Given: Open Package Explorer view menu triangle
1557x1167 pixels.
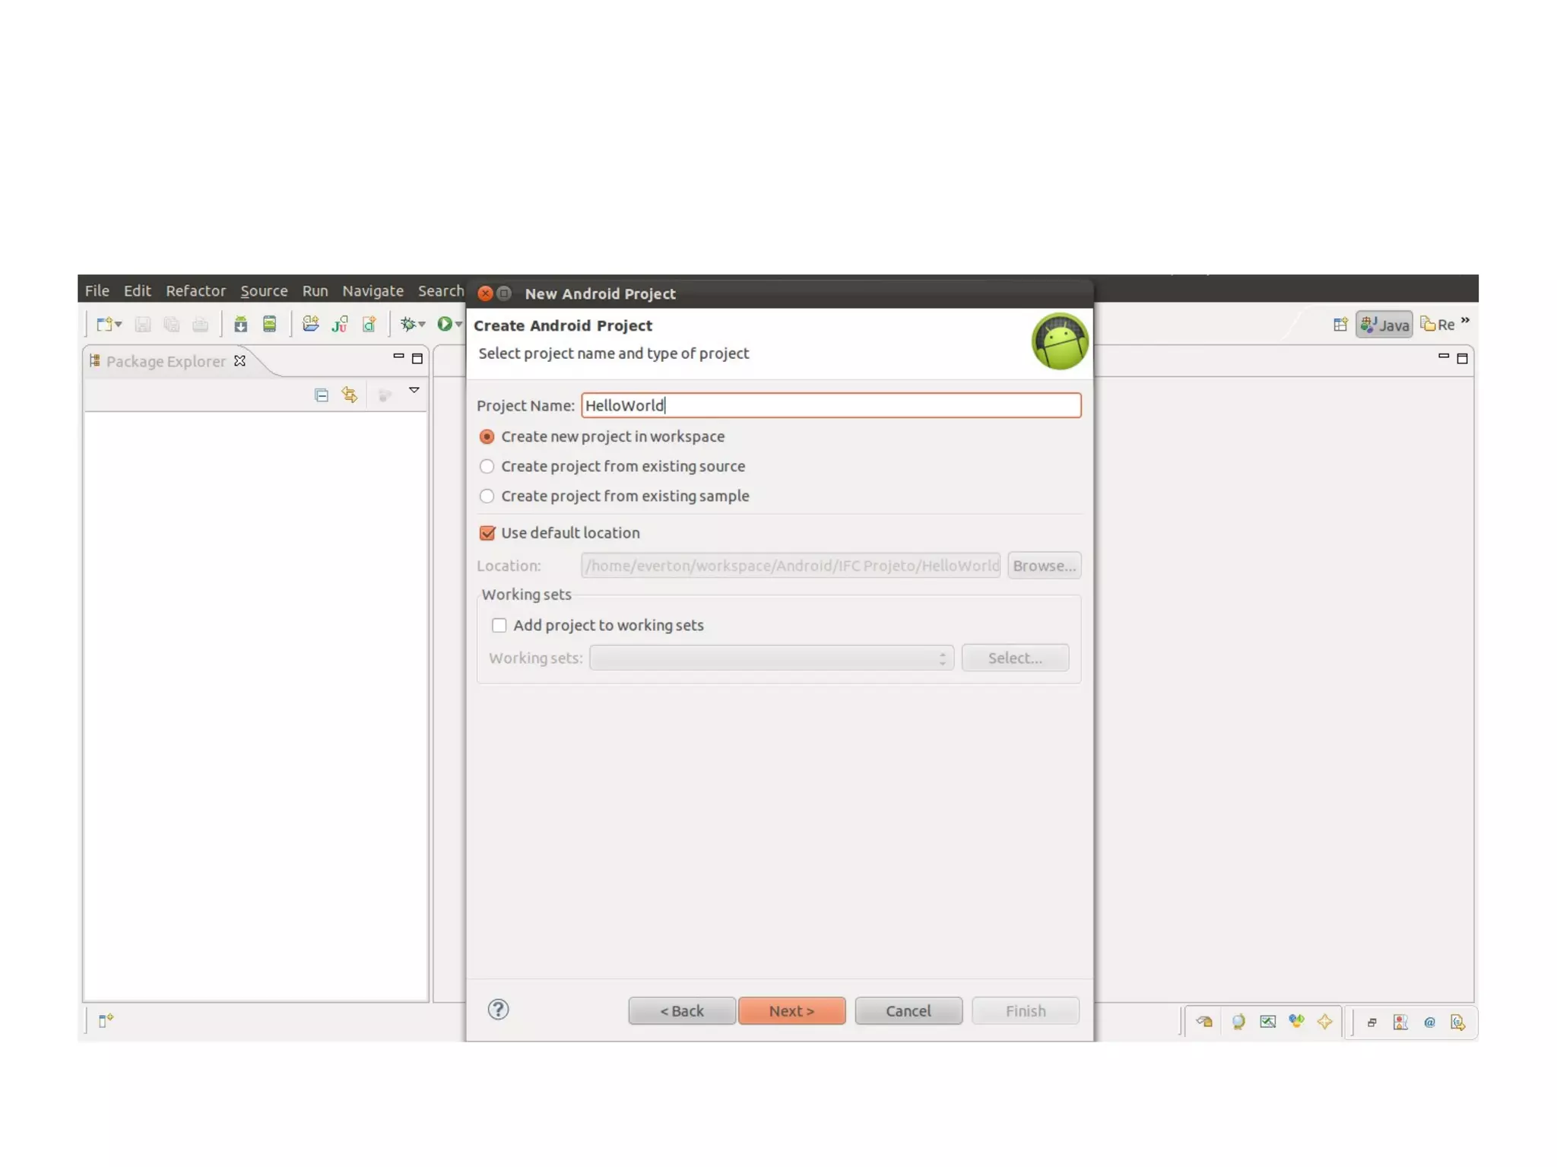Looking at the screenshot, I should [x=414, y=390].
